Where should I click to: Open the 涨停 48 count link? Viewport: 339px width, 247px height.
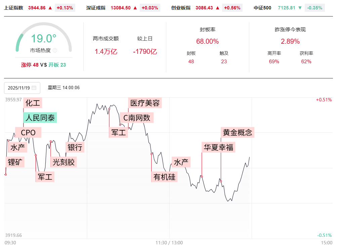[x=30, y=65]
